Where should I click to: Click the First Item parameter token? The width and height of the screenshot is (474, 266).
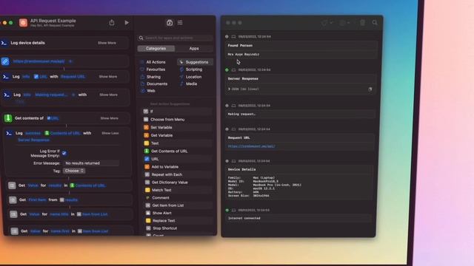pos(37,199)
